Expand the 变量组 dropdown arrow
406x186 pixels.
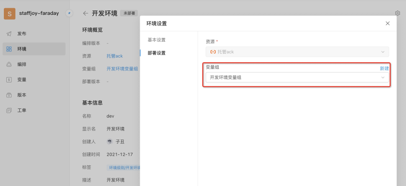coord(383,78)
